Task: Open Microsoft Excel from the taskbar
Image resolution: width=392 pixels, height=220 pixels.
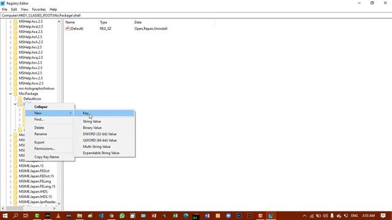Action: click(175, 216)
